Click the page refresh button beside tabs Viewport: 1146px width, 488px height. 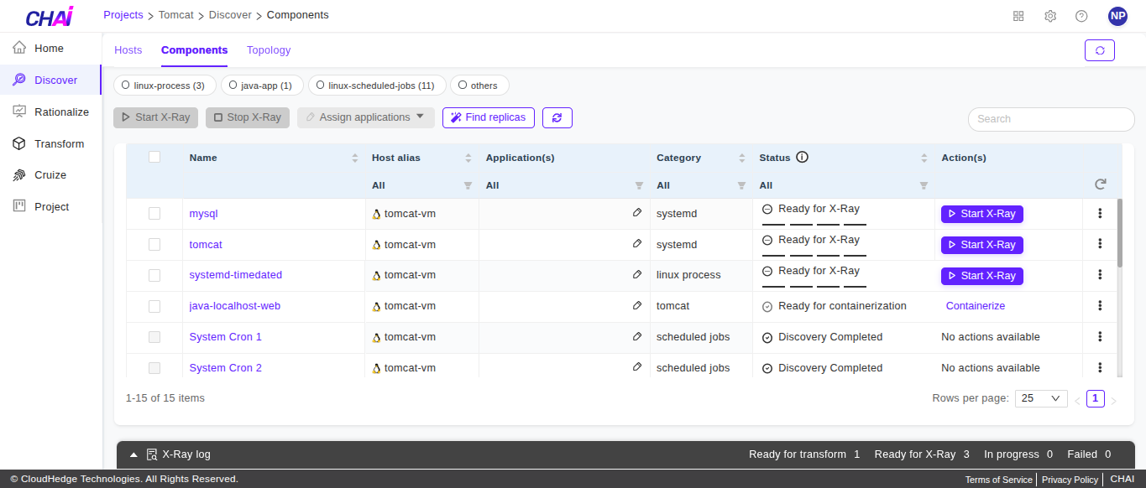1100,50
